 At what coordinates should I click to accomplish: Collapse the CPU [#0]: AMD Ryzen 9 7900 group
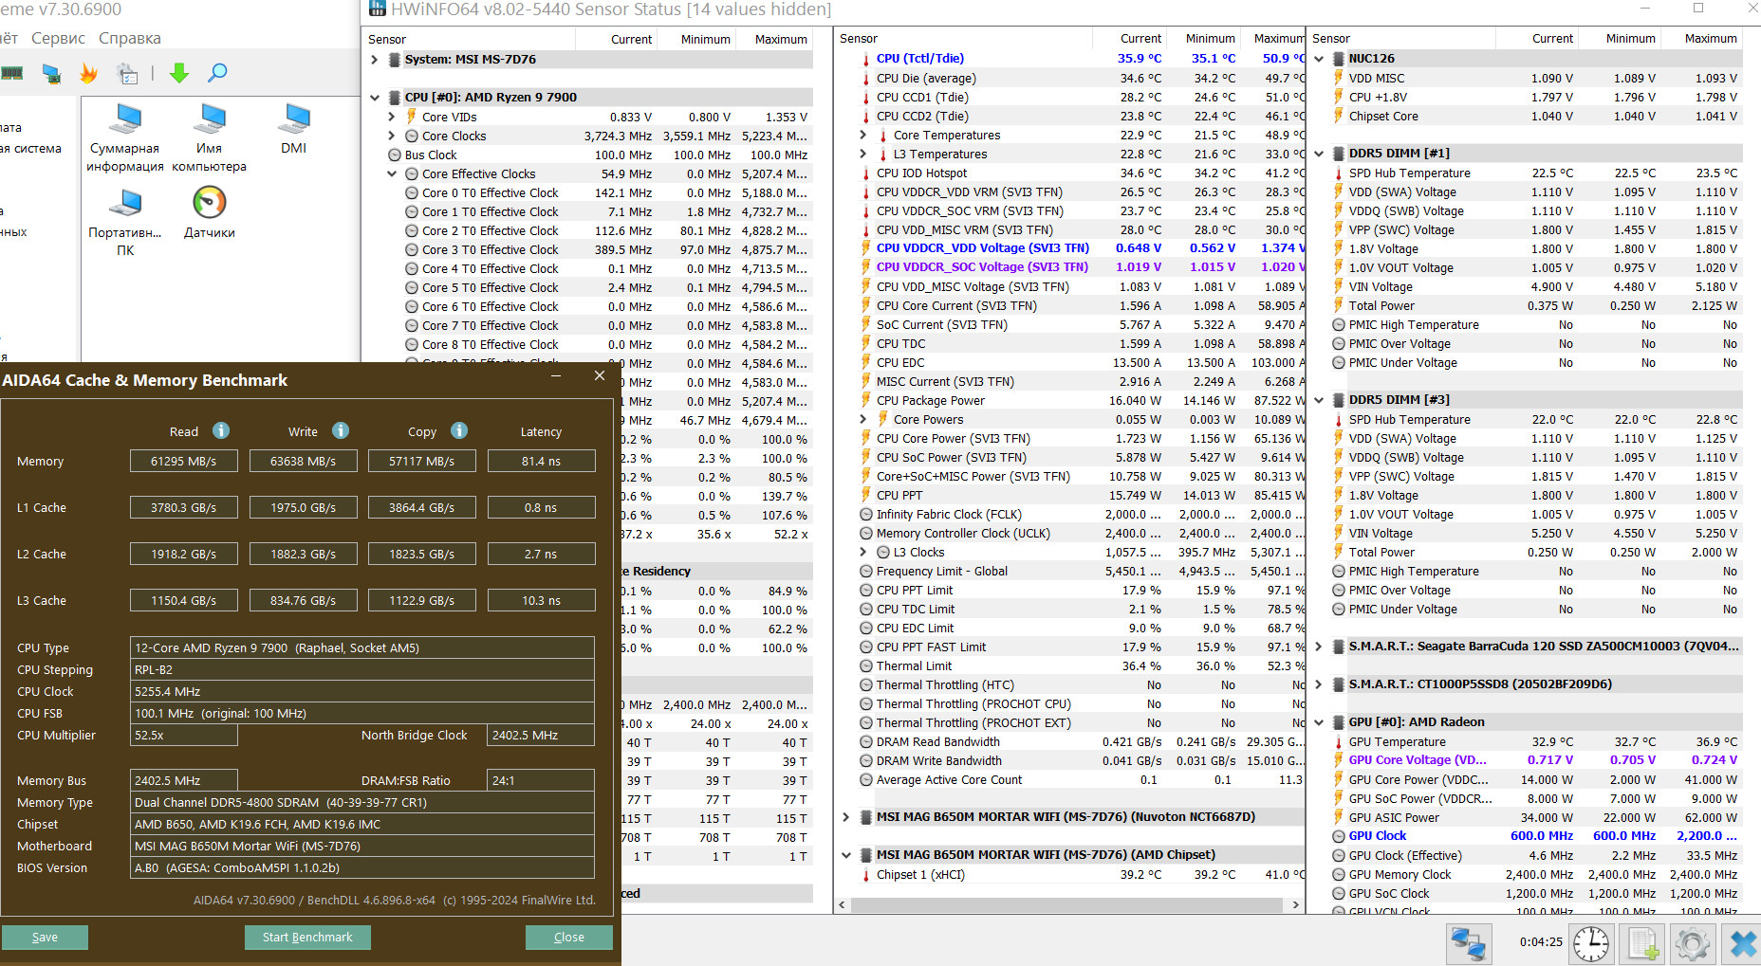(375, 98)
